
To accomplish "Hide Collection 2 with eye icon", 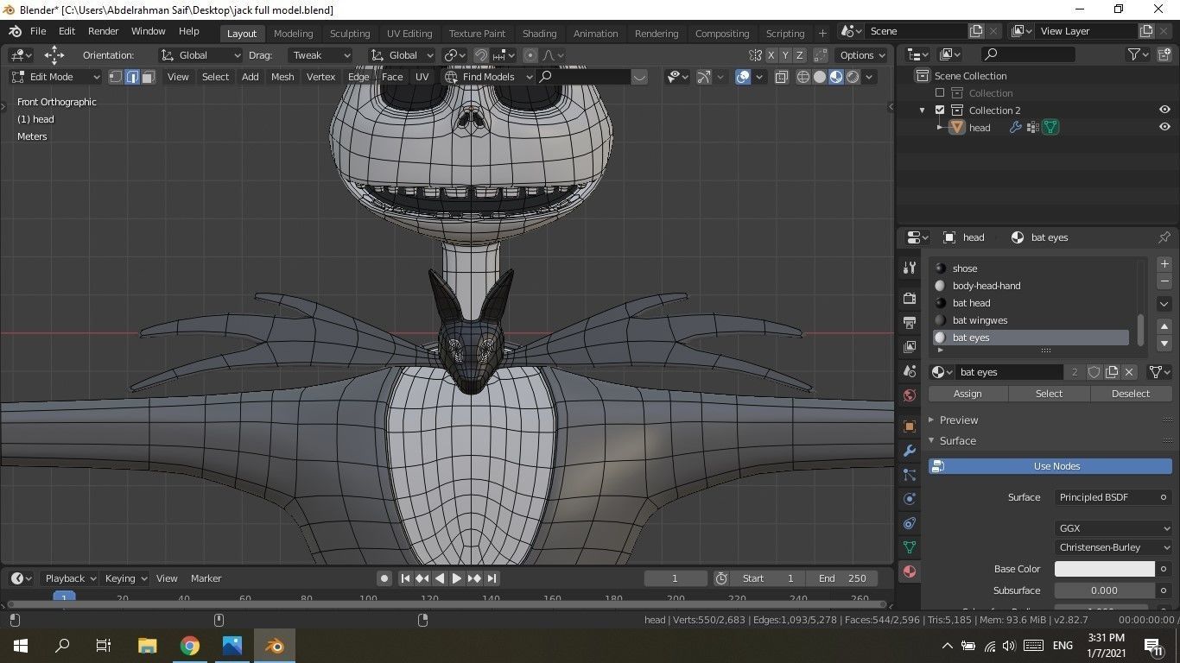I will [1164, 110].
